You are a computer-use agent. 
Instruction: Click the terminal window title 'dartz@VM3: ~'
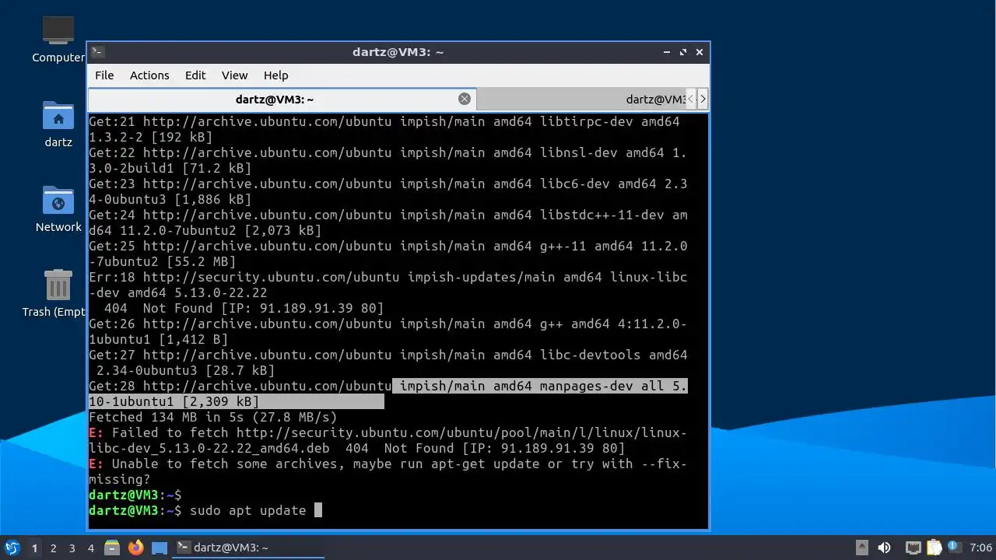pyautogui.click(x=398, y=52)
